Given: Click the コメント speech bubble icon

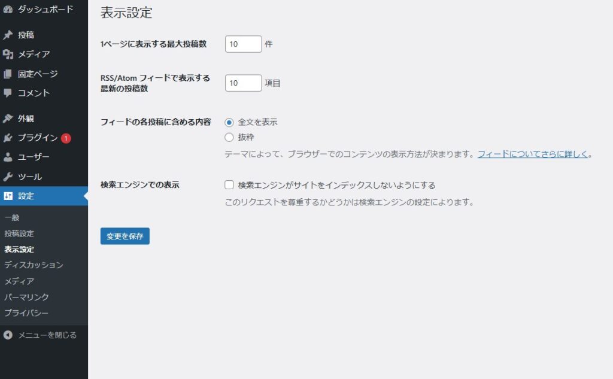Looking at the screenshot, I should click(x=8, y=93).
